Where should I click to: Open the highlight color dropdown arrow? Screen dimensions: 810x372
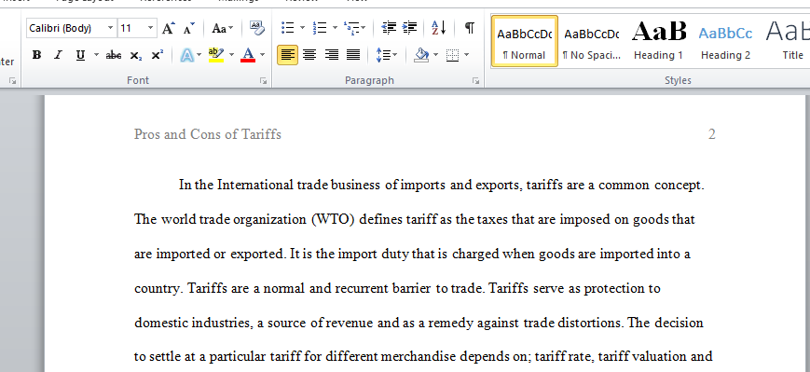point(231,55)
